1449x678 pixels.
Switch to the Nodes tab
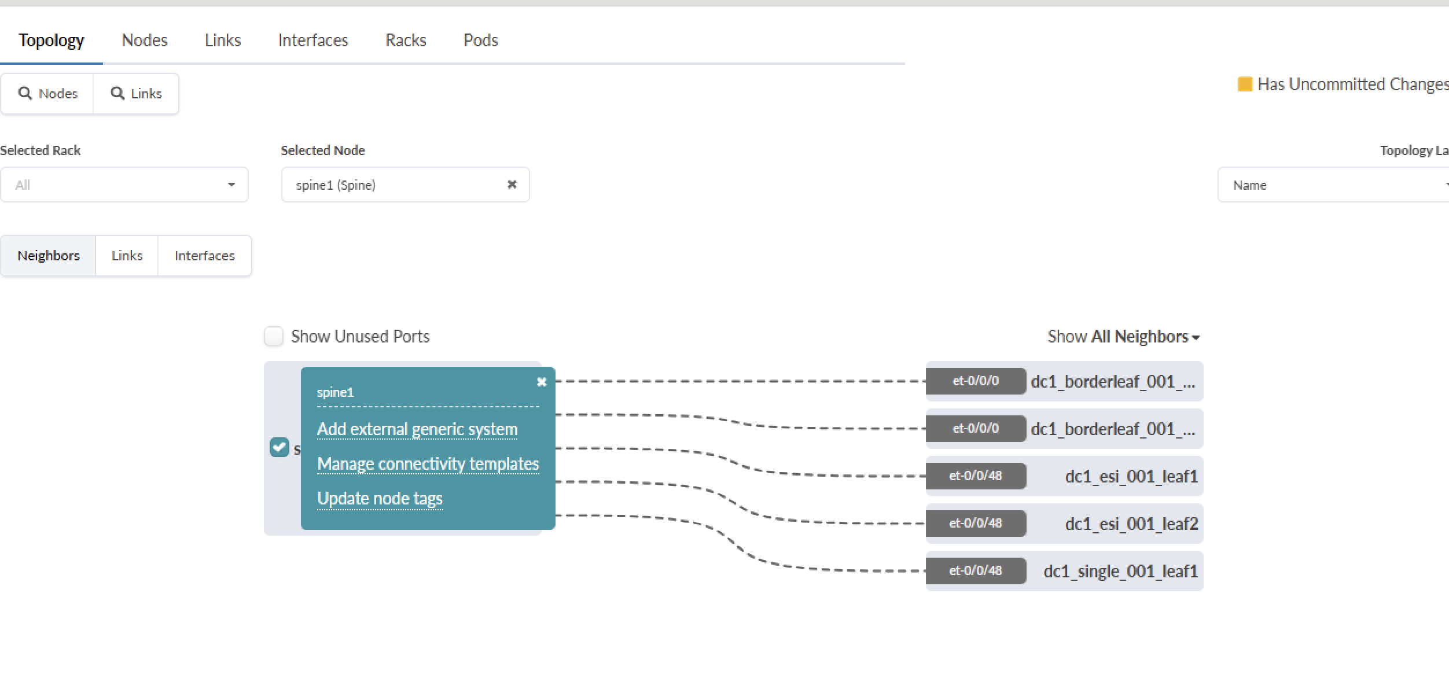click(145, 40)
